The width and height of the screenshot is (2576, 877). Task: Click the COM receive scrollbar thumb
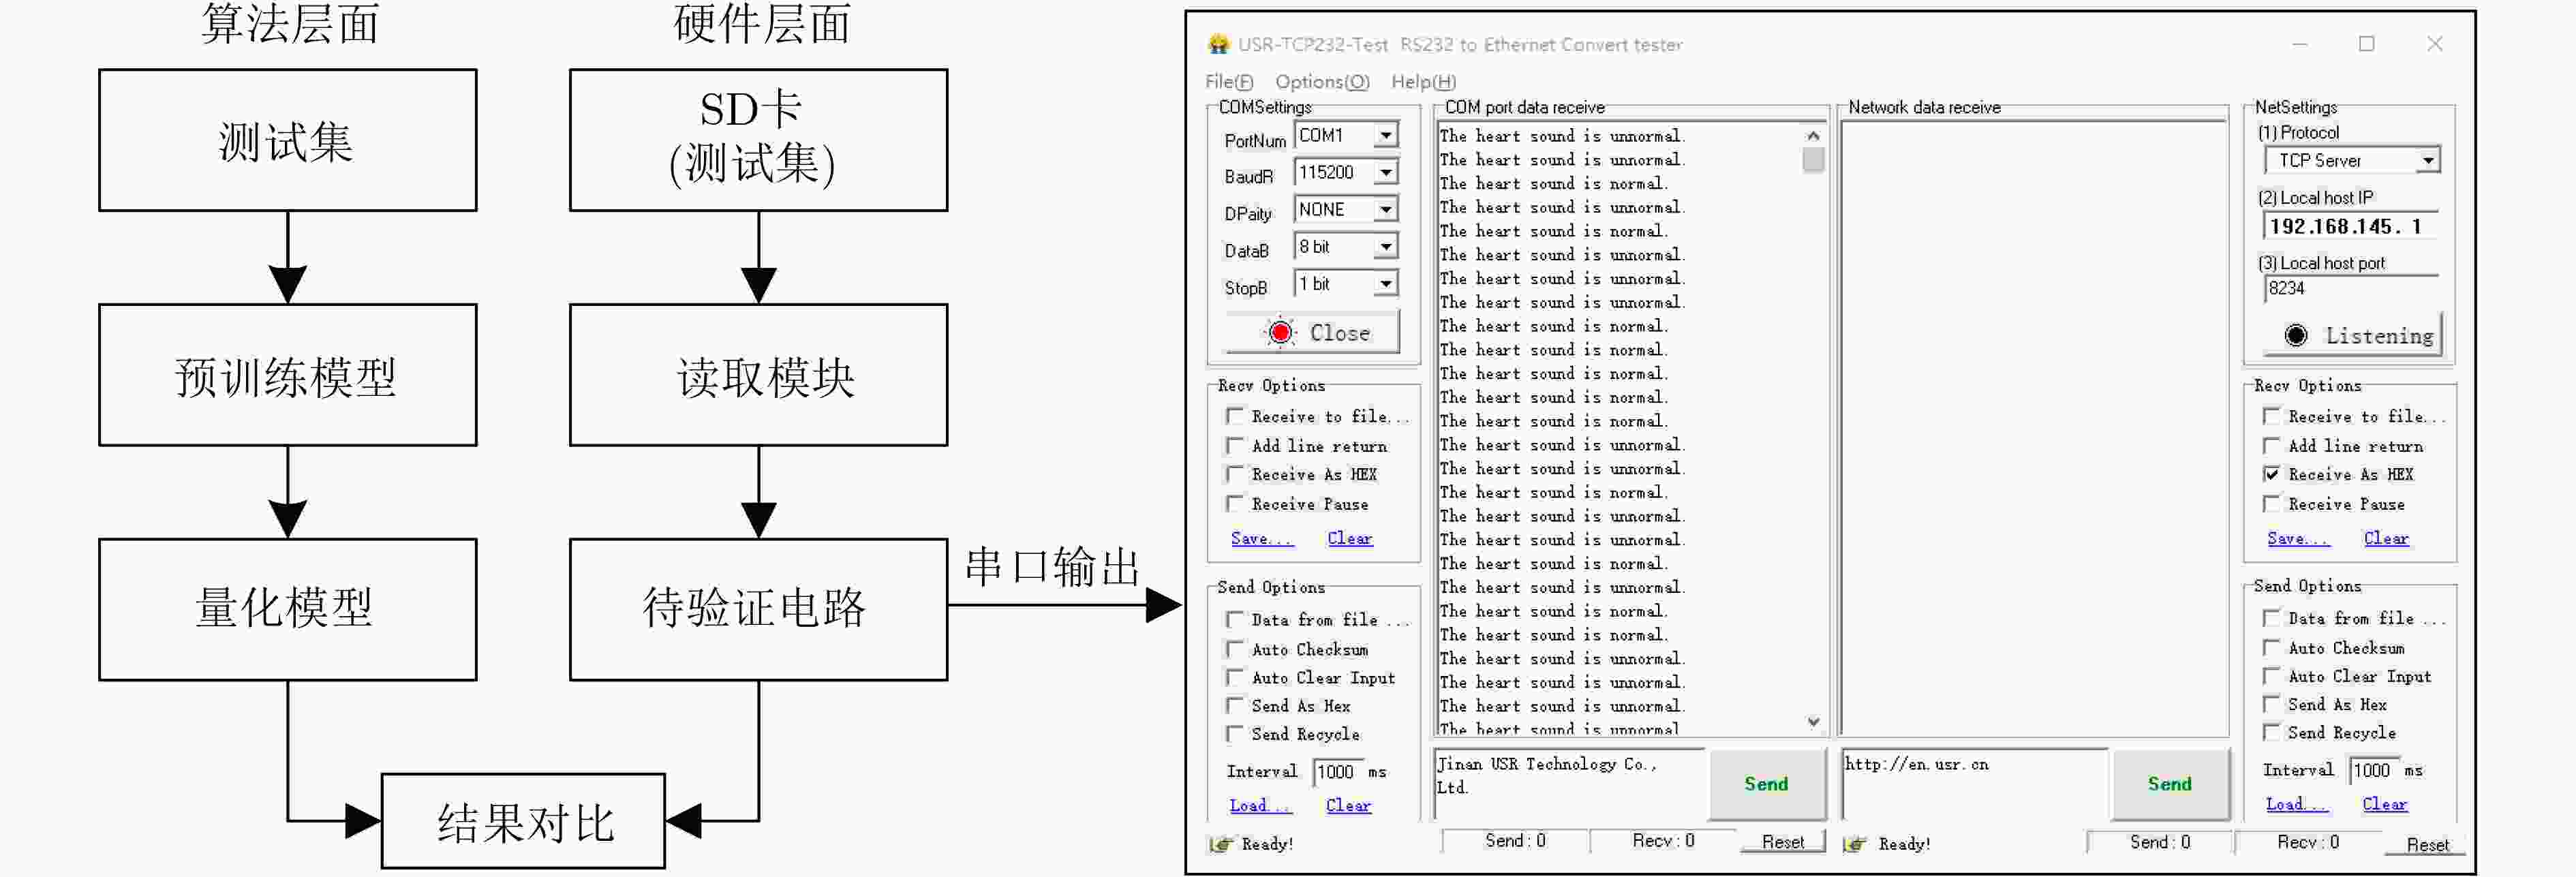1813,160
